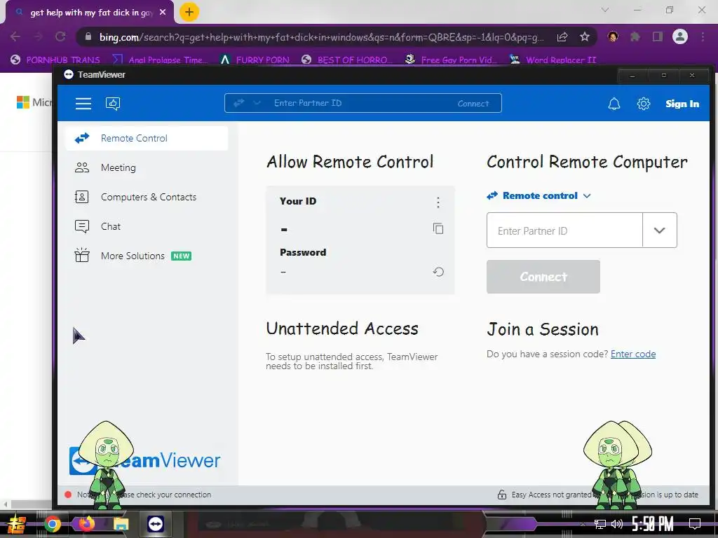Open the Windows notification center
718x538 pixels.
(695, 524)
